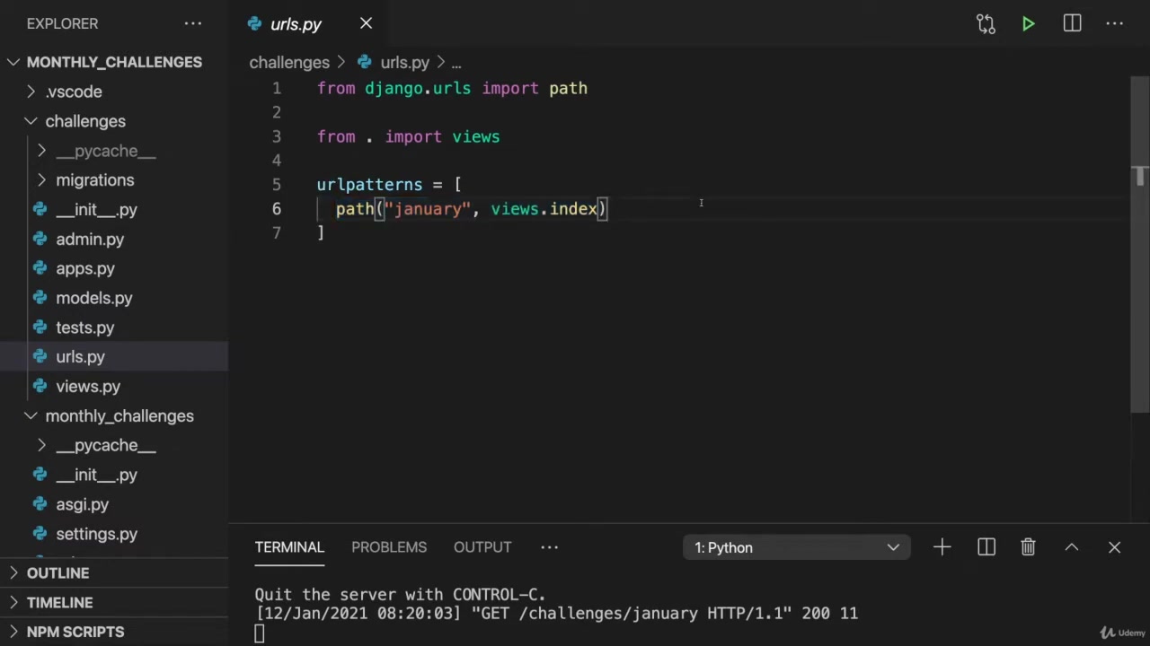Viewport: 1150px width, 646px height.
Task: Expand the migrations folder
Action: click(x=94, y=180)
